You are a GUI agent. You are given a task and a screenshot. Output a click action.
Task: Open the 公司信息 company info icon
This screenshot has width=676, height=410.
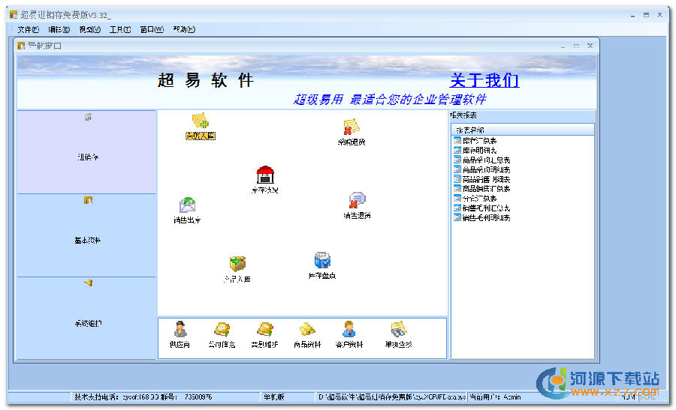coord(222,330)
